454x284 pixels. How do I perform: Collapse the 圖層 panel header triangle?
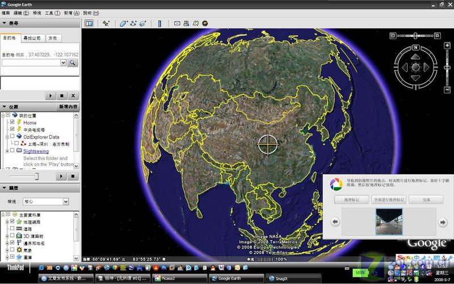coord(5,188)
